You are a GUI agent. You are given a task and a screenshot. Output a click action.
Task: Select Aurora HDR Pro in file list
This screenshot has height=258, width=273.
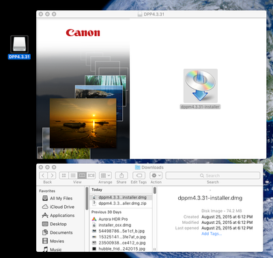[x=121, y=219]
